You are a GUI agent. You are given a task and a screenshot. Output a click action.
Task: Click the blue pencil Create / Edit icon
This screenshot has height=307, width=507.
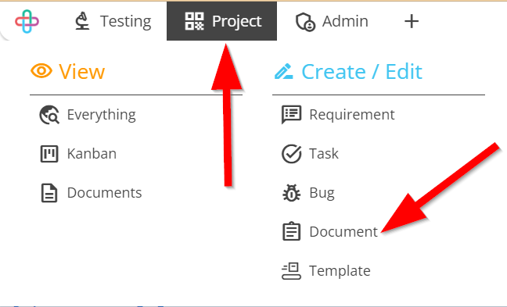[283, 71]
